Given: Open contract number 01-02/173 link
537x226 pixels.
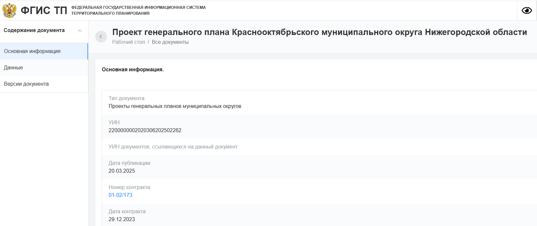Looking at the screenshot, I should pyautogui.click(x=120, y=195).
